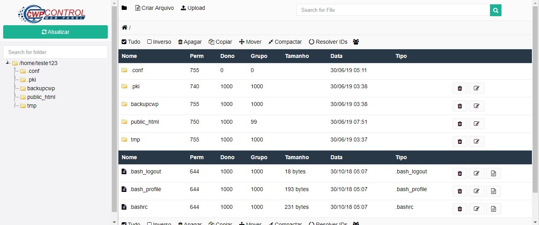This screenshot has height=225, width=539.
Task: Open the backupcwp folder in file list
Action: (x=145, y=104)
